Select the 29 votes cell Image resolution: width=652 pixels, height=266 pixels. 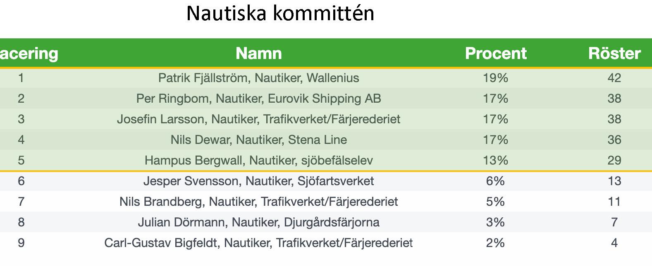click(614, 160)
